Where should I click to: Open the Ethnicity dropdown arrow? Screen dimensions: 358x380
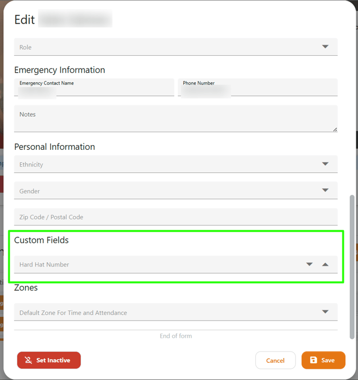tap(325, 164)
